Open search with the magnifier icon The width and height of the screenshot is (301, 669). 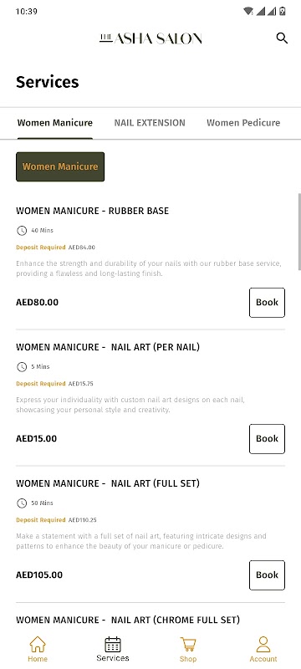[x=282, y=38]
